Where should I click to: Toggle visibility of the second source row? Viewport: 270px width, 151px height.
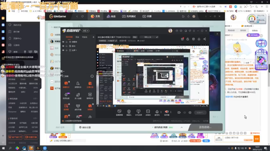[63, 46]
